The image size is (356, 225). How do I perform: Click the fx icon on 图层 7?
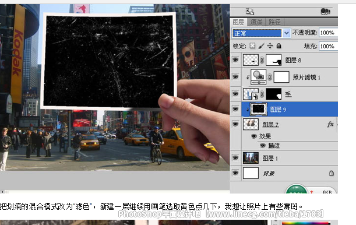click(330, 124)
